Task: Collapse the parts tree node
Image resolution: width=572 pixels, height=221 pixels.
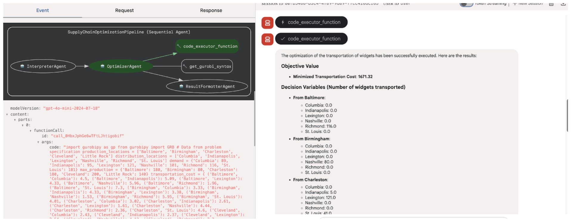Action: (15, 120)
